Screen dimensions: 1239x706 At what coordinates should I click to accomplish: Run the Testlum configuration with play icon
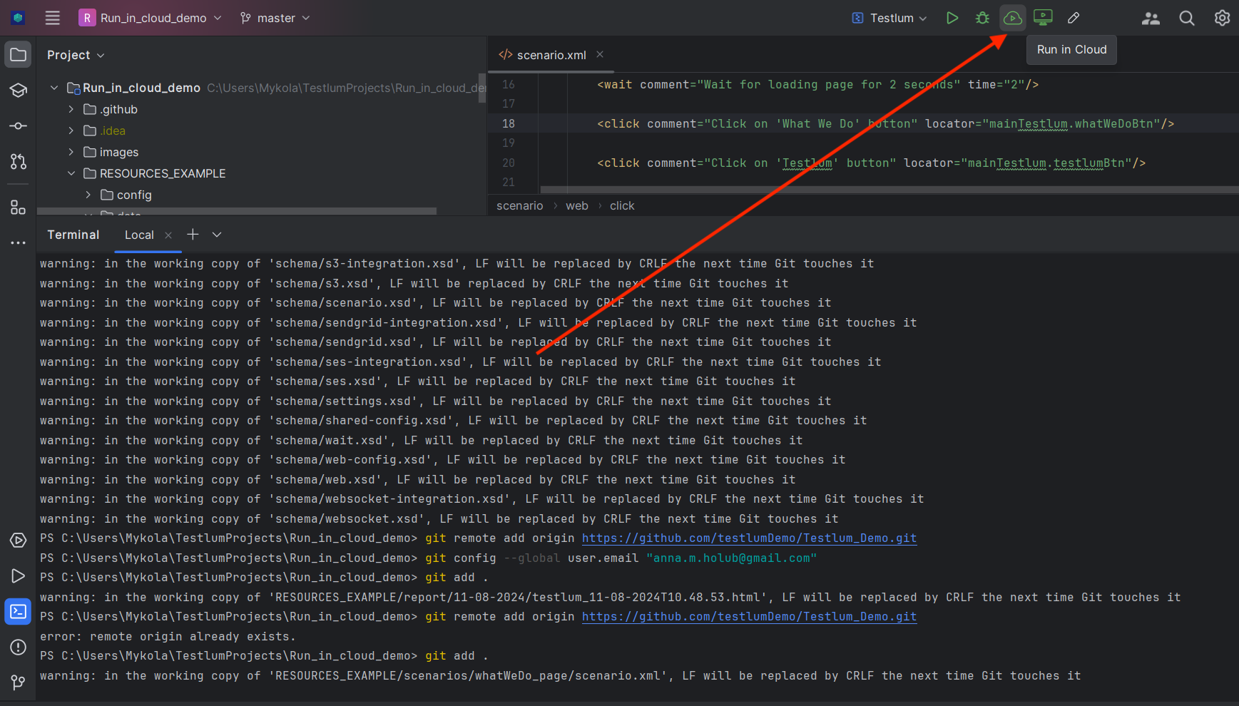point(952,18)
